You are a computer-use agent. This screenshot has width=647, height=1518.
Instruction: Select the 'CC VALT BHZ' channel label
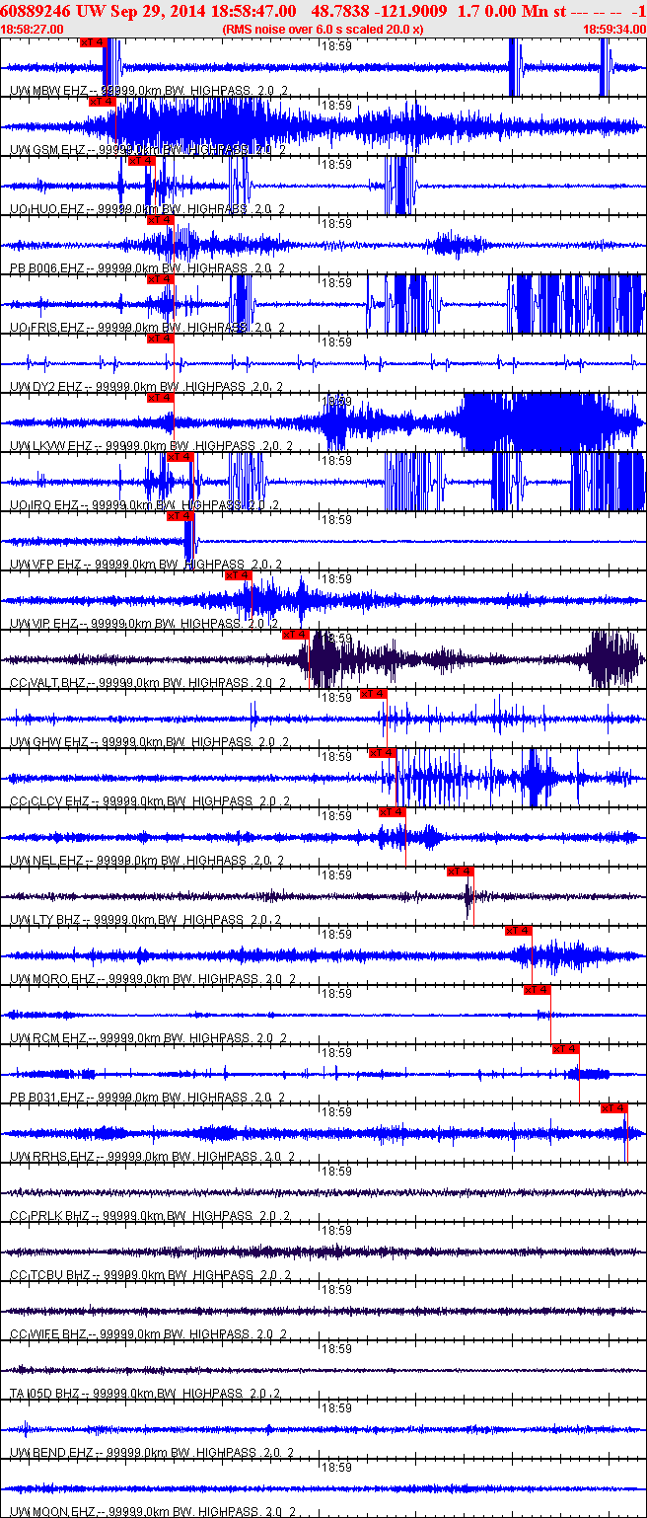(49, 682)
